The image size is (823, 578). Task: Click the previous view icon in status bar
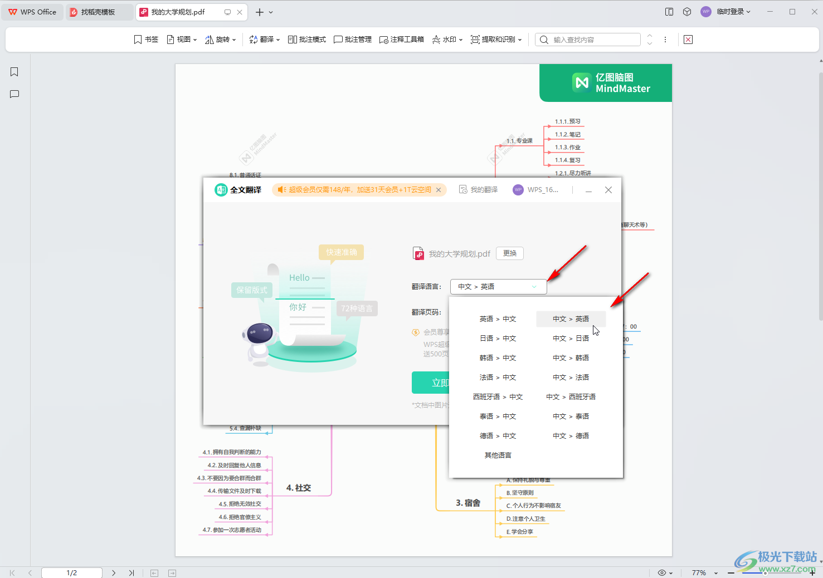click(154, 573)
